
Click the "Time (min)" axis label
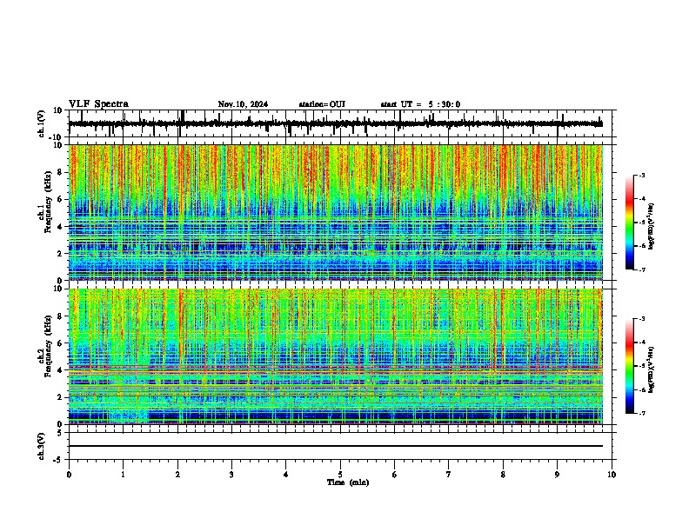click(348, 482)
